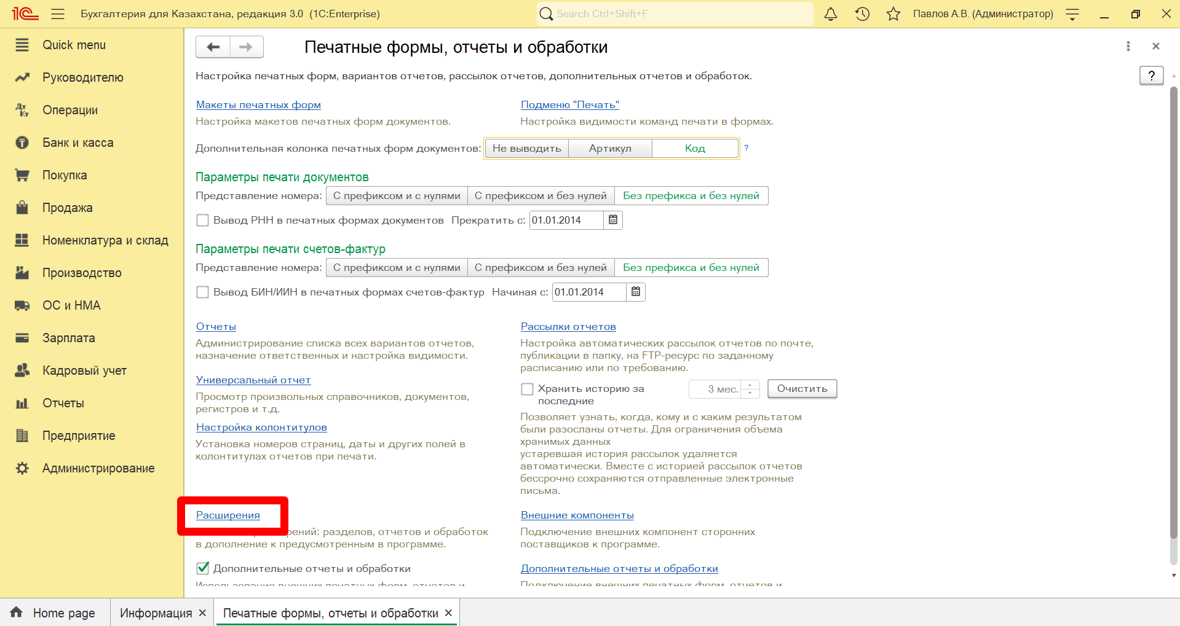Click the Администрирование gear icon
This screenshot has width=1180, height=626.
point(22,468)
